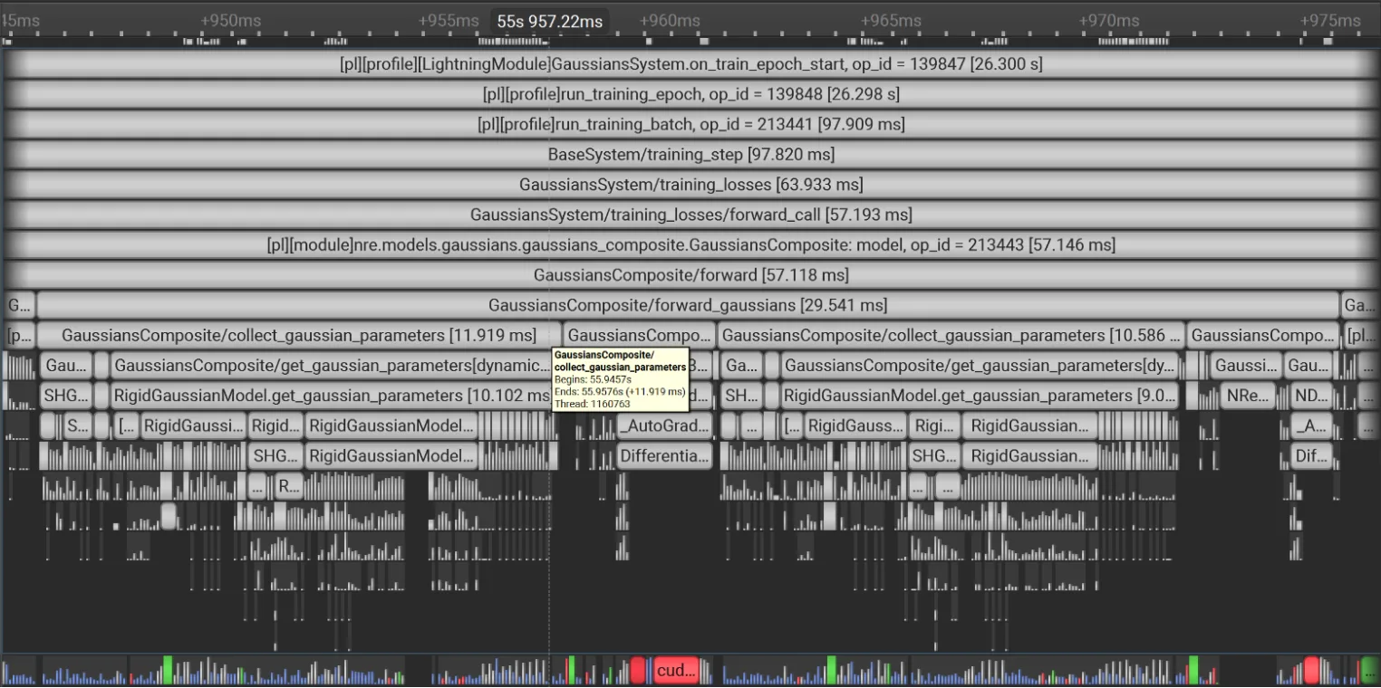Viewport: 1381px width, 688px height.
Task: Click the +955ms ruler label
Action: pyautogui.click(x=450, y=21)
